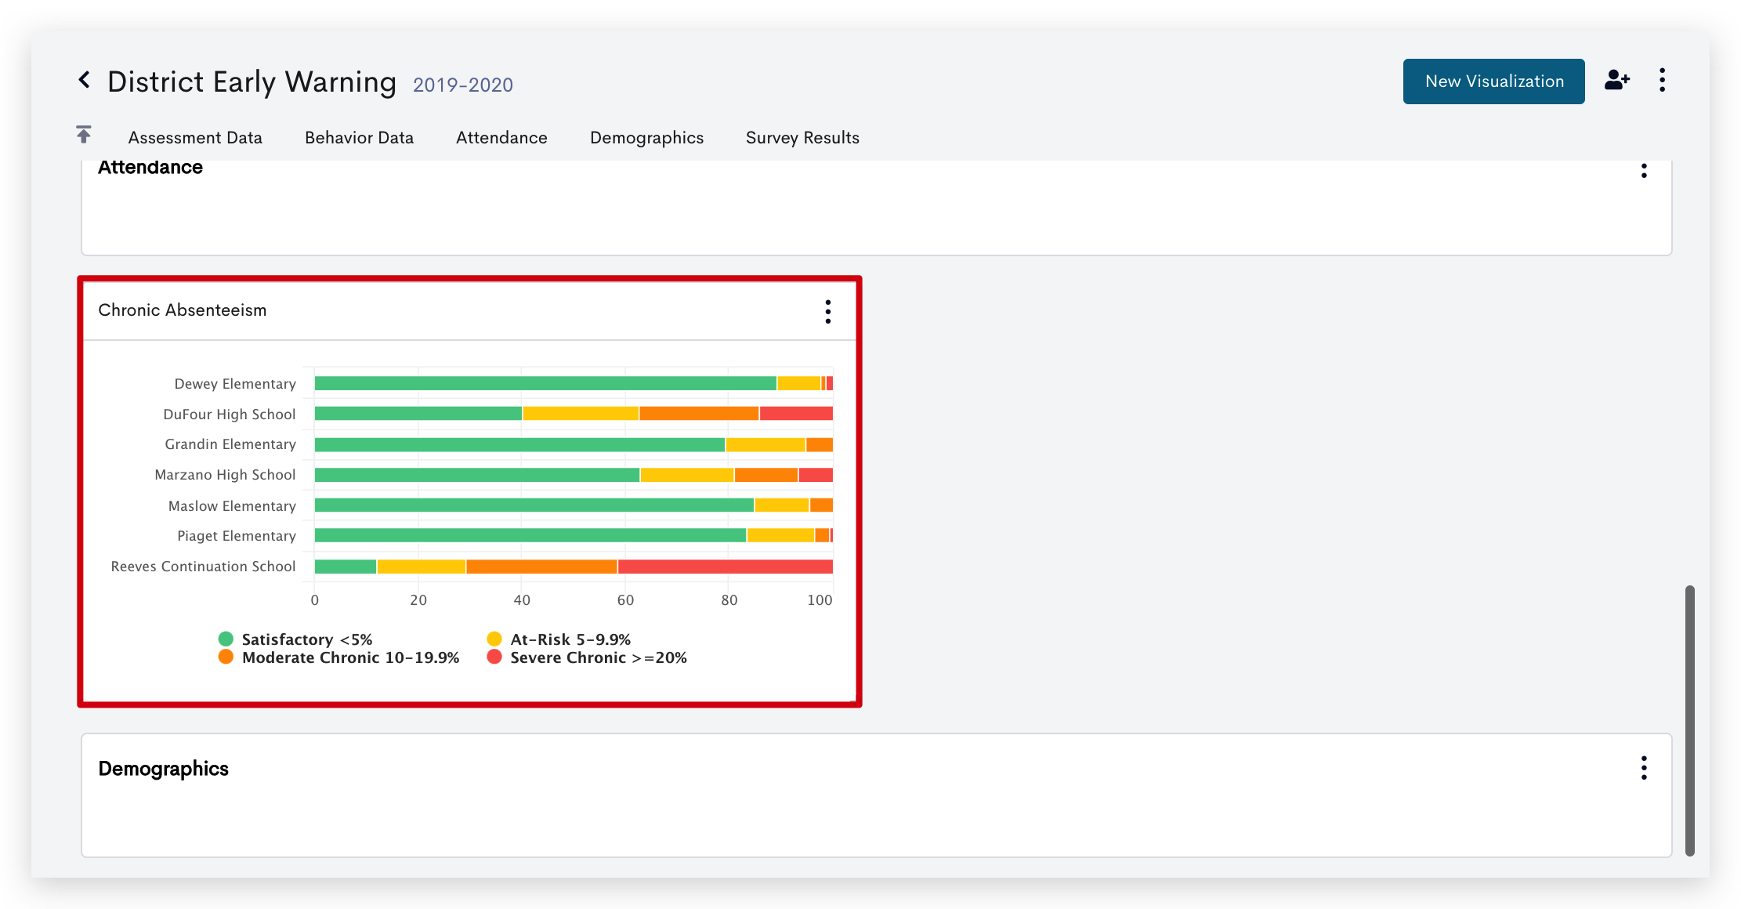Click the Maslow Elementary green bar

(x=534, y=505)
